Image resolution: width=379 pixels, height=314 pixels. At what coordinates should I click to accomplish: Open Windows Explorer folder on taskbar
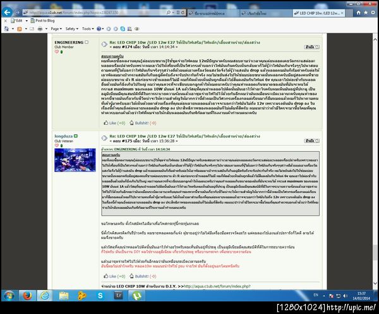point(64,296)
